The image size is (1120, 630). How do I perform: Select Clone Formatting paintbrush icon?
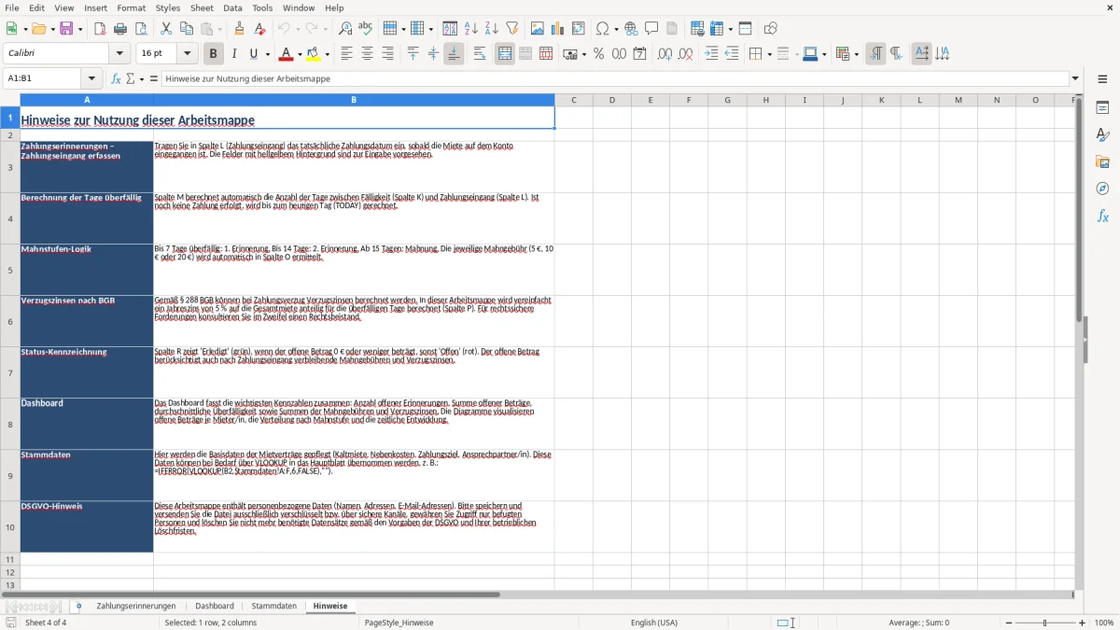click(240, 29)
